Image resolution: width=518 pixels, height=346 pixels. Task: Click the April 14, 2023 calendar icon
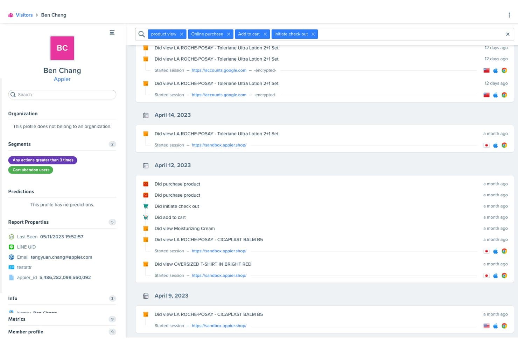tap(146, 115)
